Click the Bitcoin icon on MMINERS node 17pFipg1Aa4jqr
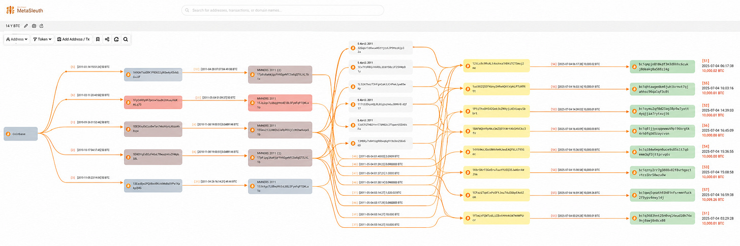The width and height of the screenshot is (740, 246). coord(253,157)
